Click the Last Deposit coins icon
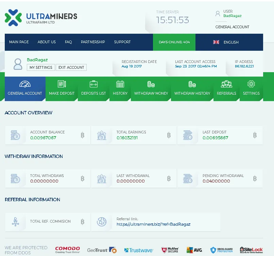This screenshot has width=274, height=256. point(188,135)
